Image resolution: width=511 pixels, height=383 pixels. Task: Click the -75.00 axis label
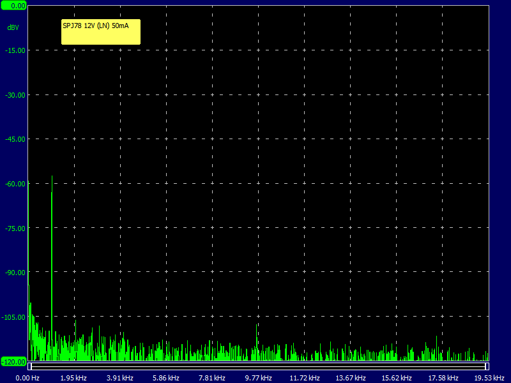point(15,229)
